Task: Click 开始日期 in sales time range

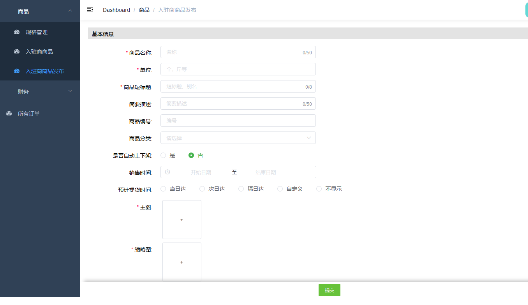Action: tap(201, 172)
